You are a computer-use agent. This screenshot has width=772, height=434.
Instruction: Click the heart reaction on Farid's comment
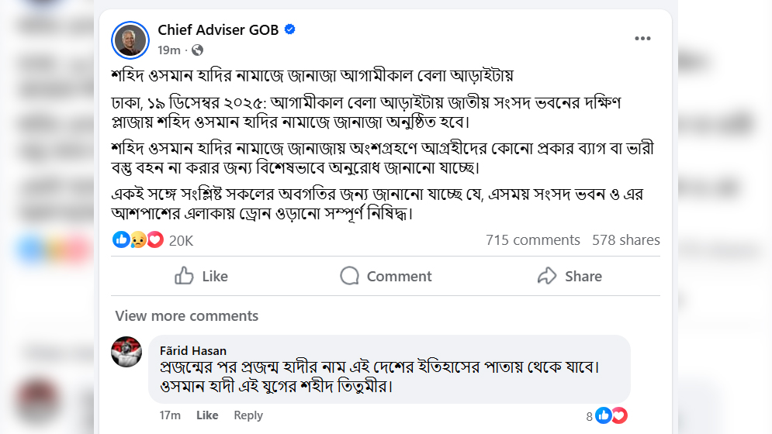619,416
